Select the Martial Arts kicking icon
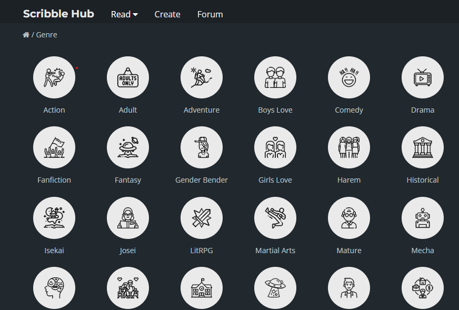 pos(275,218)
